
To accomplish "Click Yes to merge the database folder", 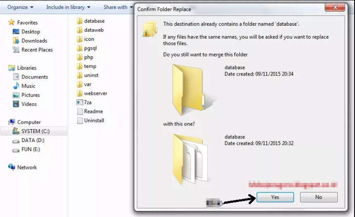I will (x=275, y=197).
